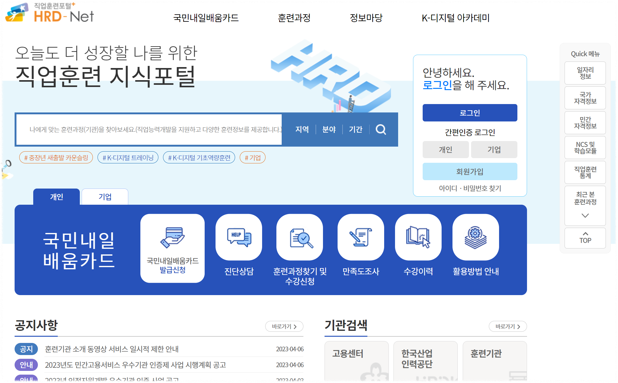
Task: Click 기관검색 바로가기 button
Action: 508,326
